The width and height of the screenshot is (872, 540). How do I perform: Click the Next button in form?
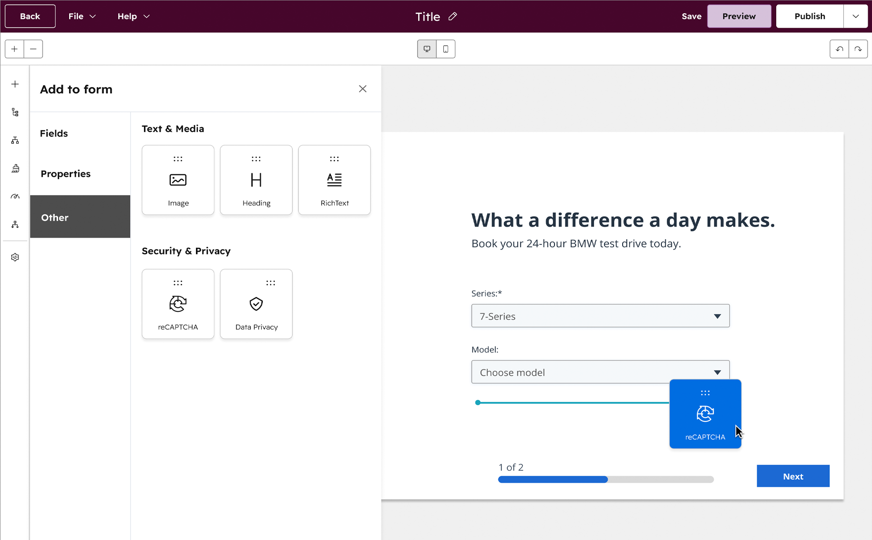pyautogui.click(x=793, y=476)
